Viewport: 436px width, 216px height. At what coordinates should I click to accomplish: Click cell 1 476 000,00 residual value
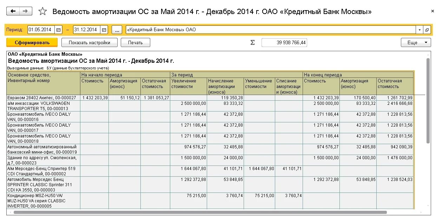click(x=395, y=160)
